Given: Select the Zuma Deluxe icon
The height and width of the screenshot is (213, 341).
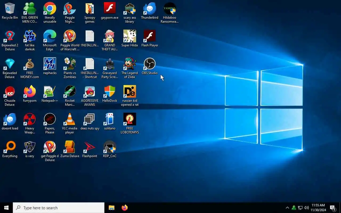Looking at the screenshot, I should tap(70, 150).
